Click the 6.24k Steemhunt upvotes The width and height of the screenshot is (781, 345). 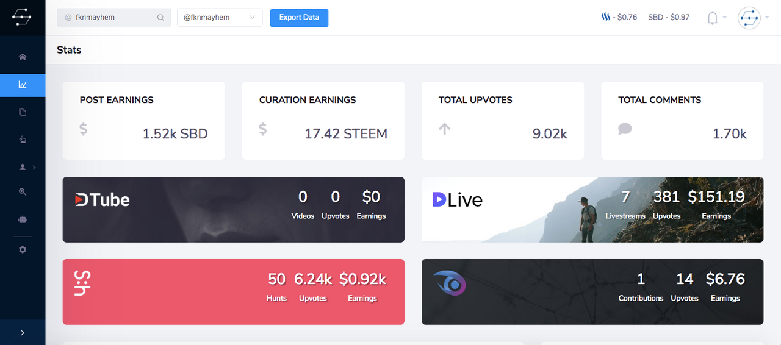[313, 279]
